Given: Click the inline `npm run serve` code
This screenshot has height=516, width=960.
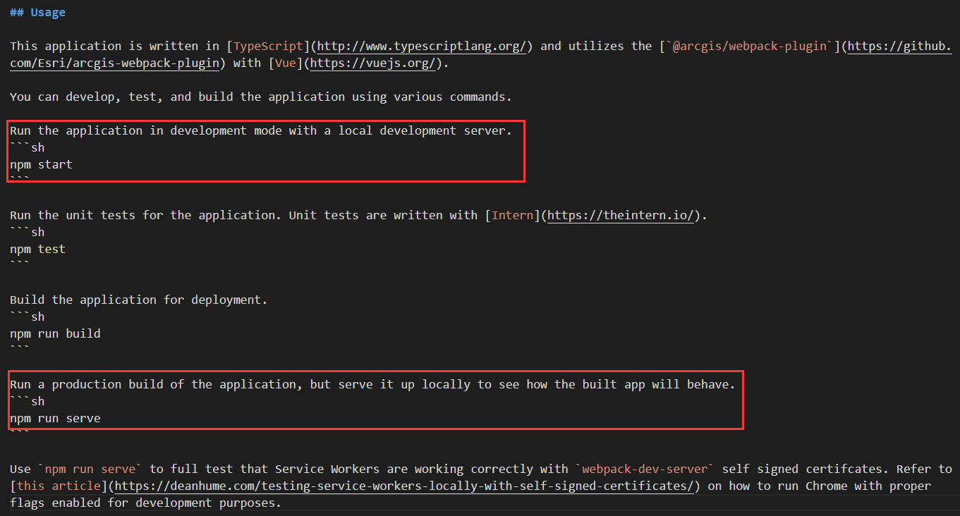Looking at the screenshot, I should [90, 469].
